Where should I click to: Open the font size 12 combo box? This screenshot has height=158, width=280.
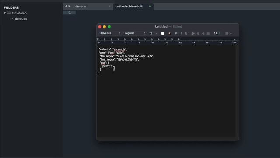click(154, 33)
